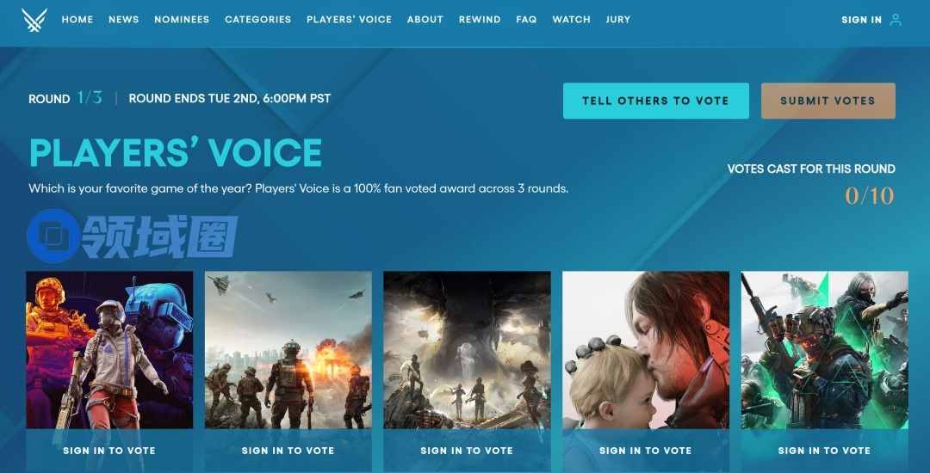Open the REWIND menu item
The image size is (930, 473).
point(480,20)
